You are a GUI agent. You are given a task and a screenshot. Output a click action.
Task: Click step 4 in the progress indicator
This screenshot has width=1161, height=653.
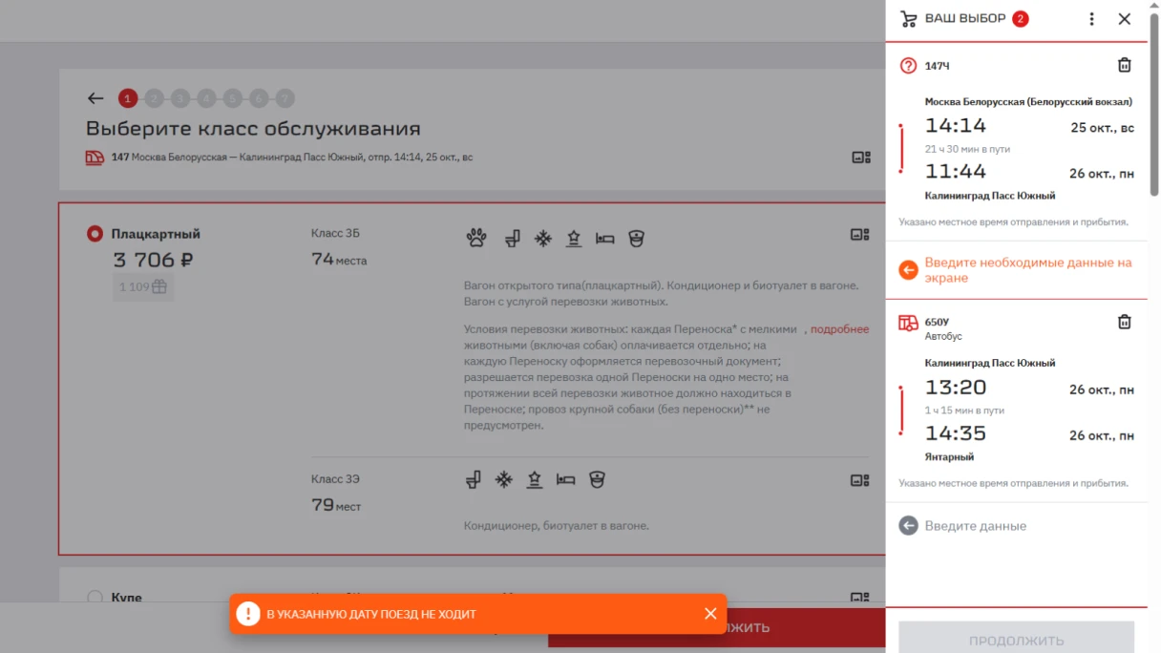[206, 98]
